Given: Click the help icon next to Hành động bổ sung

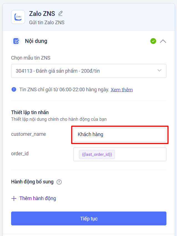Looking at the screenshot, I should [59, 182].
